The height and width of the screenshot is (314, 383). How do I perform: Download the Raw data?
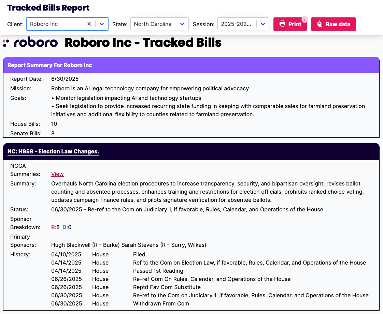(x=333, y=24)
